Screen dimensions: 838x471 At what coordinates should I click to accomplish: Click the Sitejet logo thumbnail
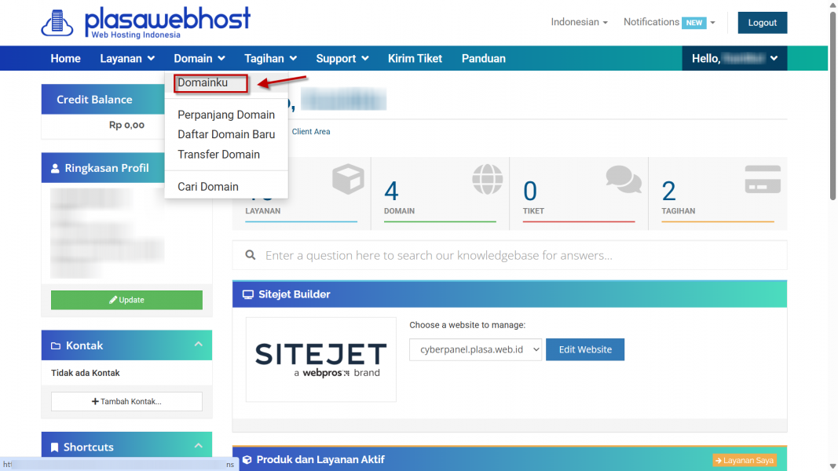click(x=320, y=360)
